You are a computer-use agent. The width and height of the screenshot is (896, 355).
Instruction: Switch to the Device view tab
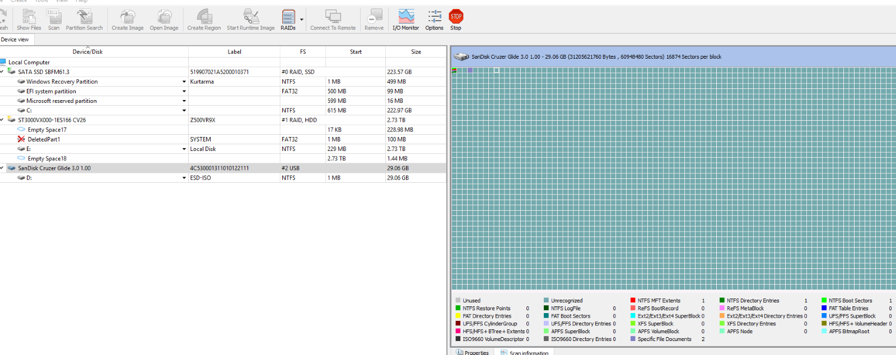click(x=15, y=40)
